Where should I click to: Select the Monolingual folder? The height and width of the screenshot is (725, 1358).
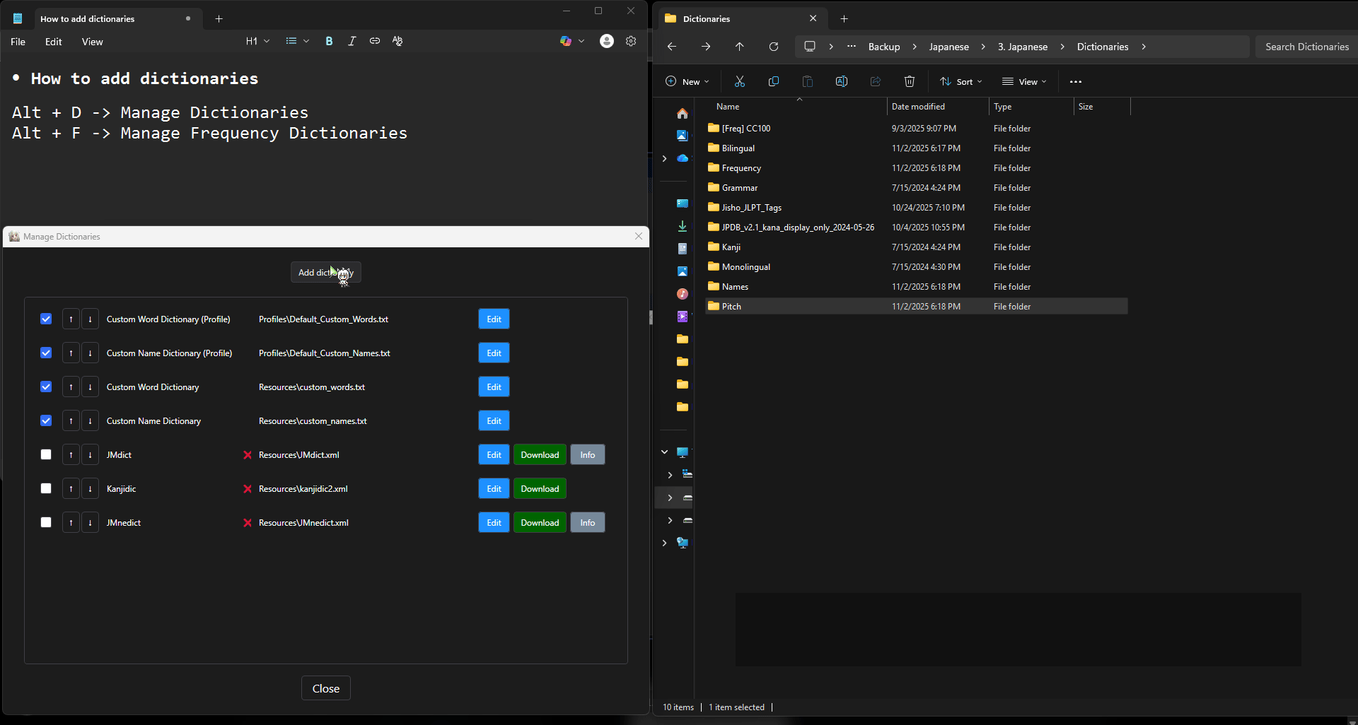(917, 267)
